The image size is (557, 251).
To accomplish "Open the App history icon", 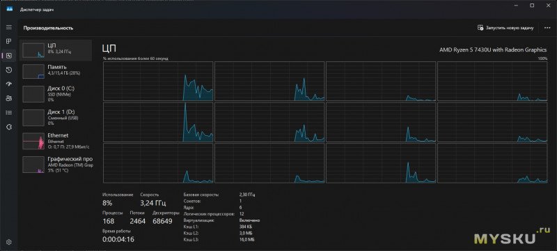I will (x=9, y=70).
